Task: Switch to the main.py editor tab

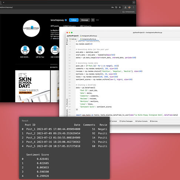Action: tap(73, 39)
